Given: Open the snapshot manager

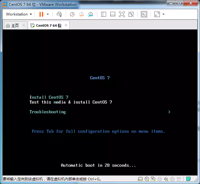Looking at the screenshot, I should click(91, 14).
